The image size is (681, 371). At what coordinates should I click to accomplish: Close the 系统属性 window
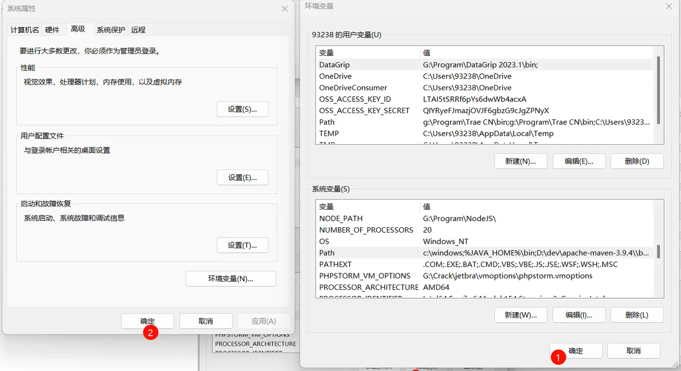tap(285, 9)
